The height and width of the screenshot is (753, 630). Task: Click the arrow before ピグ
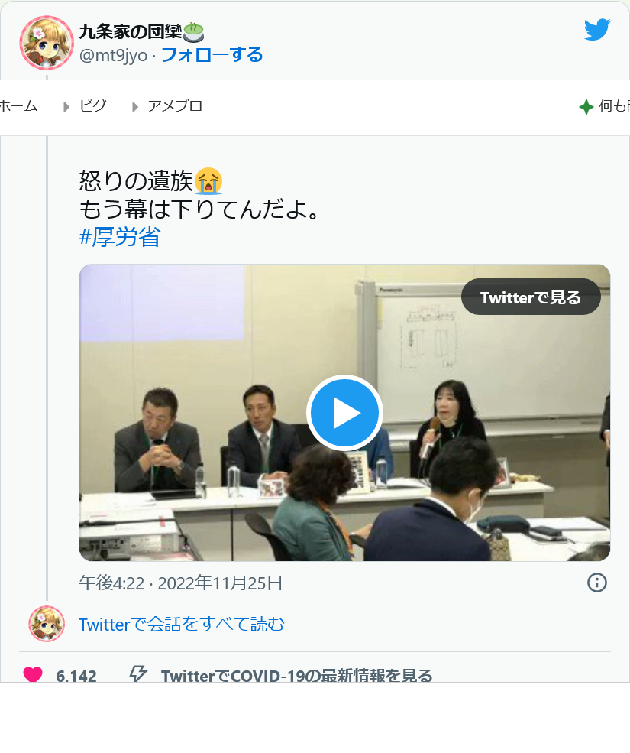coord(66,106)
